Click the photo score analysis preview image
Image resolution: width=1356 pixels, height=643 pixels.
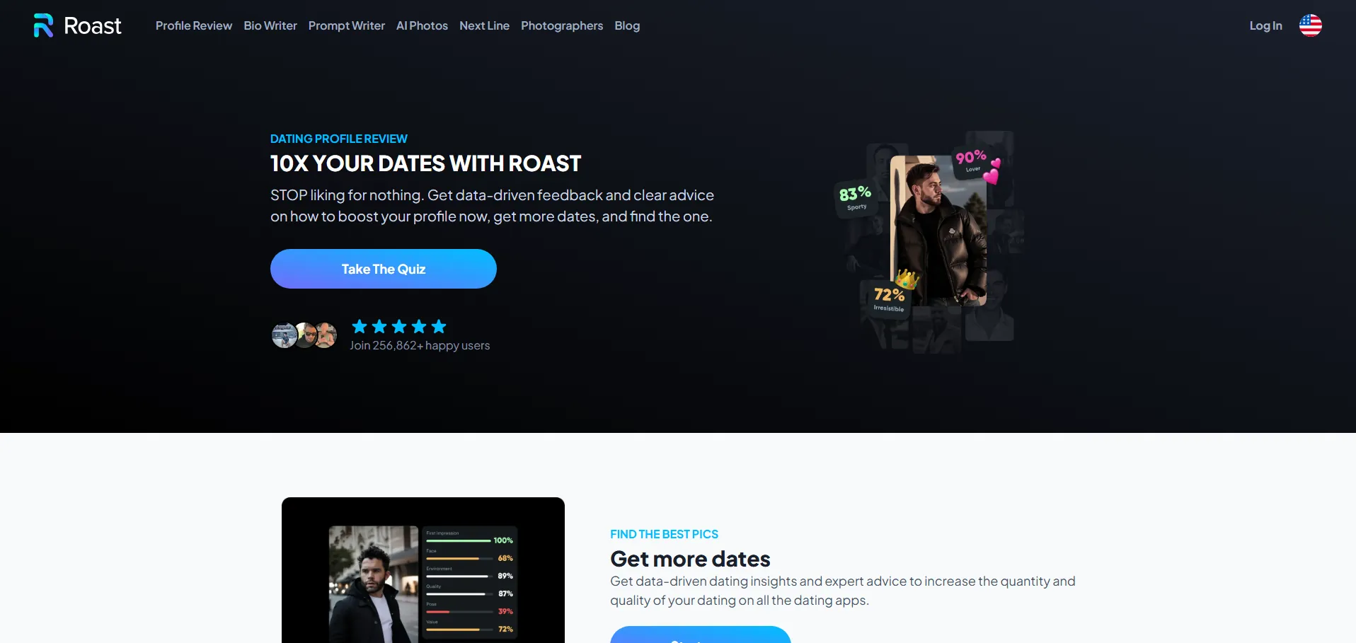pos(423,570)
